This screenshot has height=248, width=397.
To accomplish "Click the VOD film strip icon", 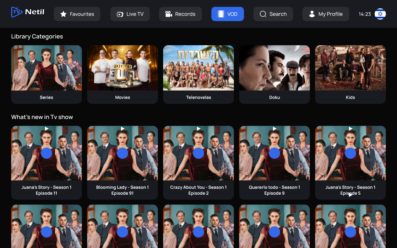I will pyautogui.click(x=221, y=14).
